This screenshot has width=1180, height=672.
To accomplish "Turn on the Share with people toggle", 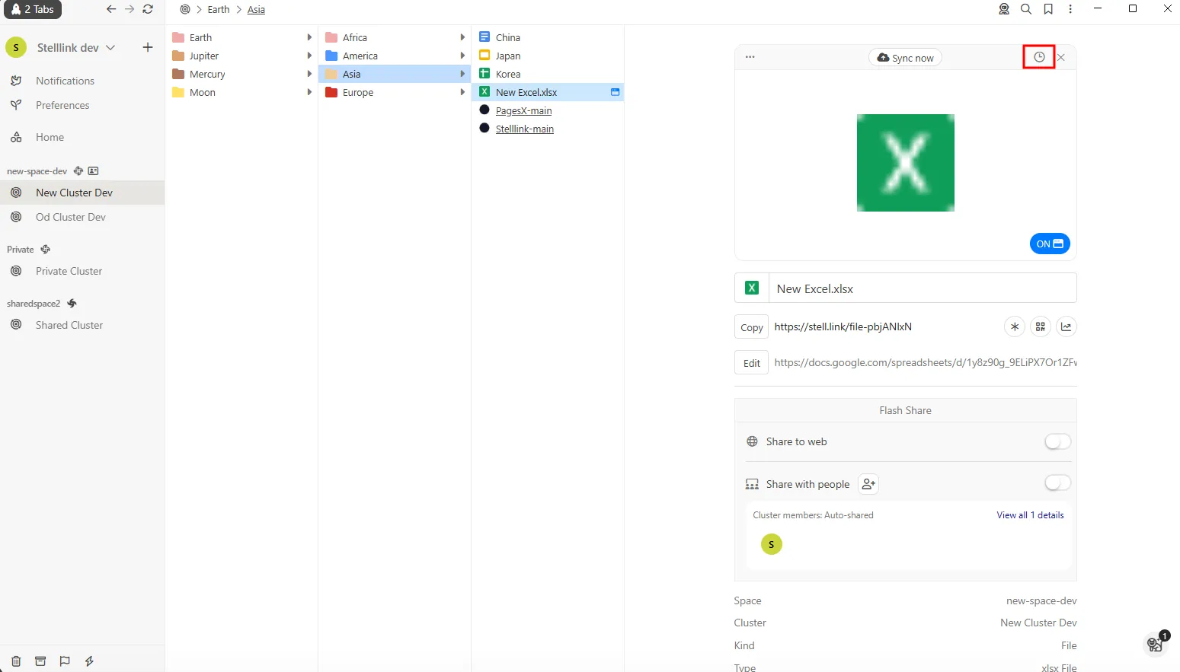I will click(1057, 483).
